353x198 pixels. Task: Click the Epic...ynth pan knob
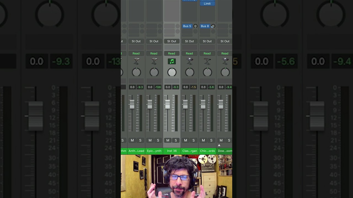click(x=154, y=72)
